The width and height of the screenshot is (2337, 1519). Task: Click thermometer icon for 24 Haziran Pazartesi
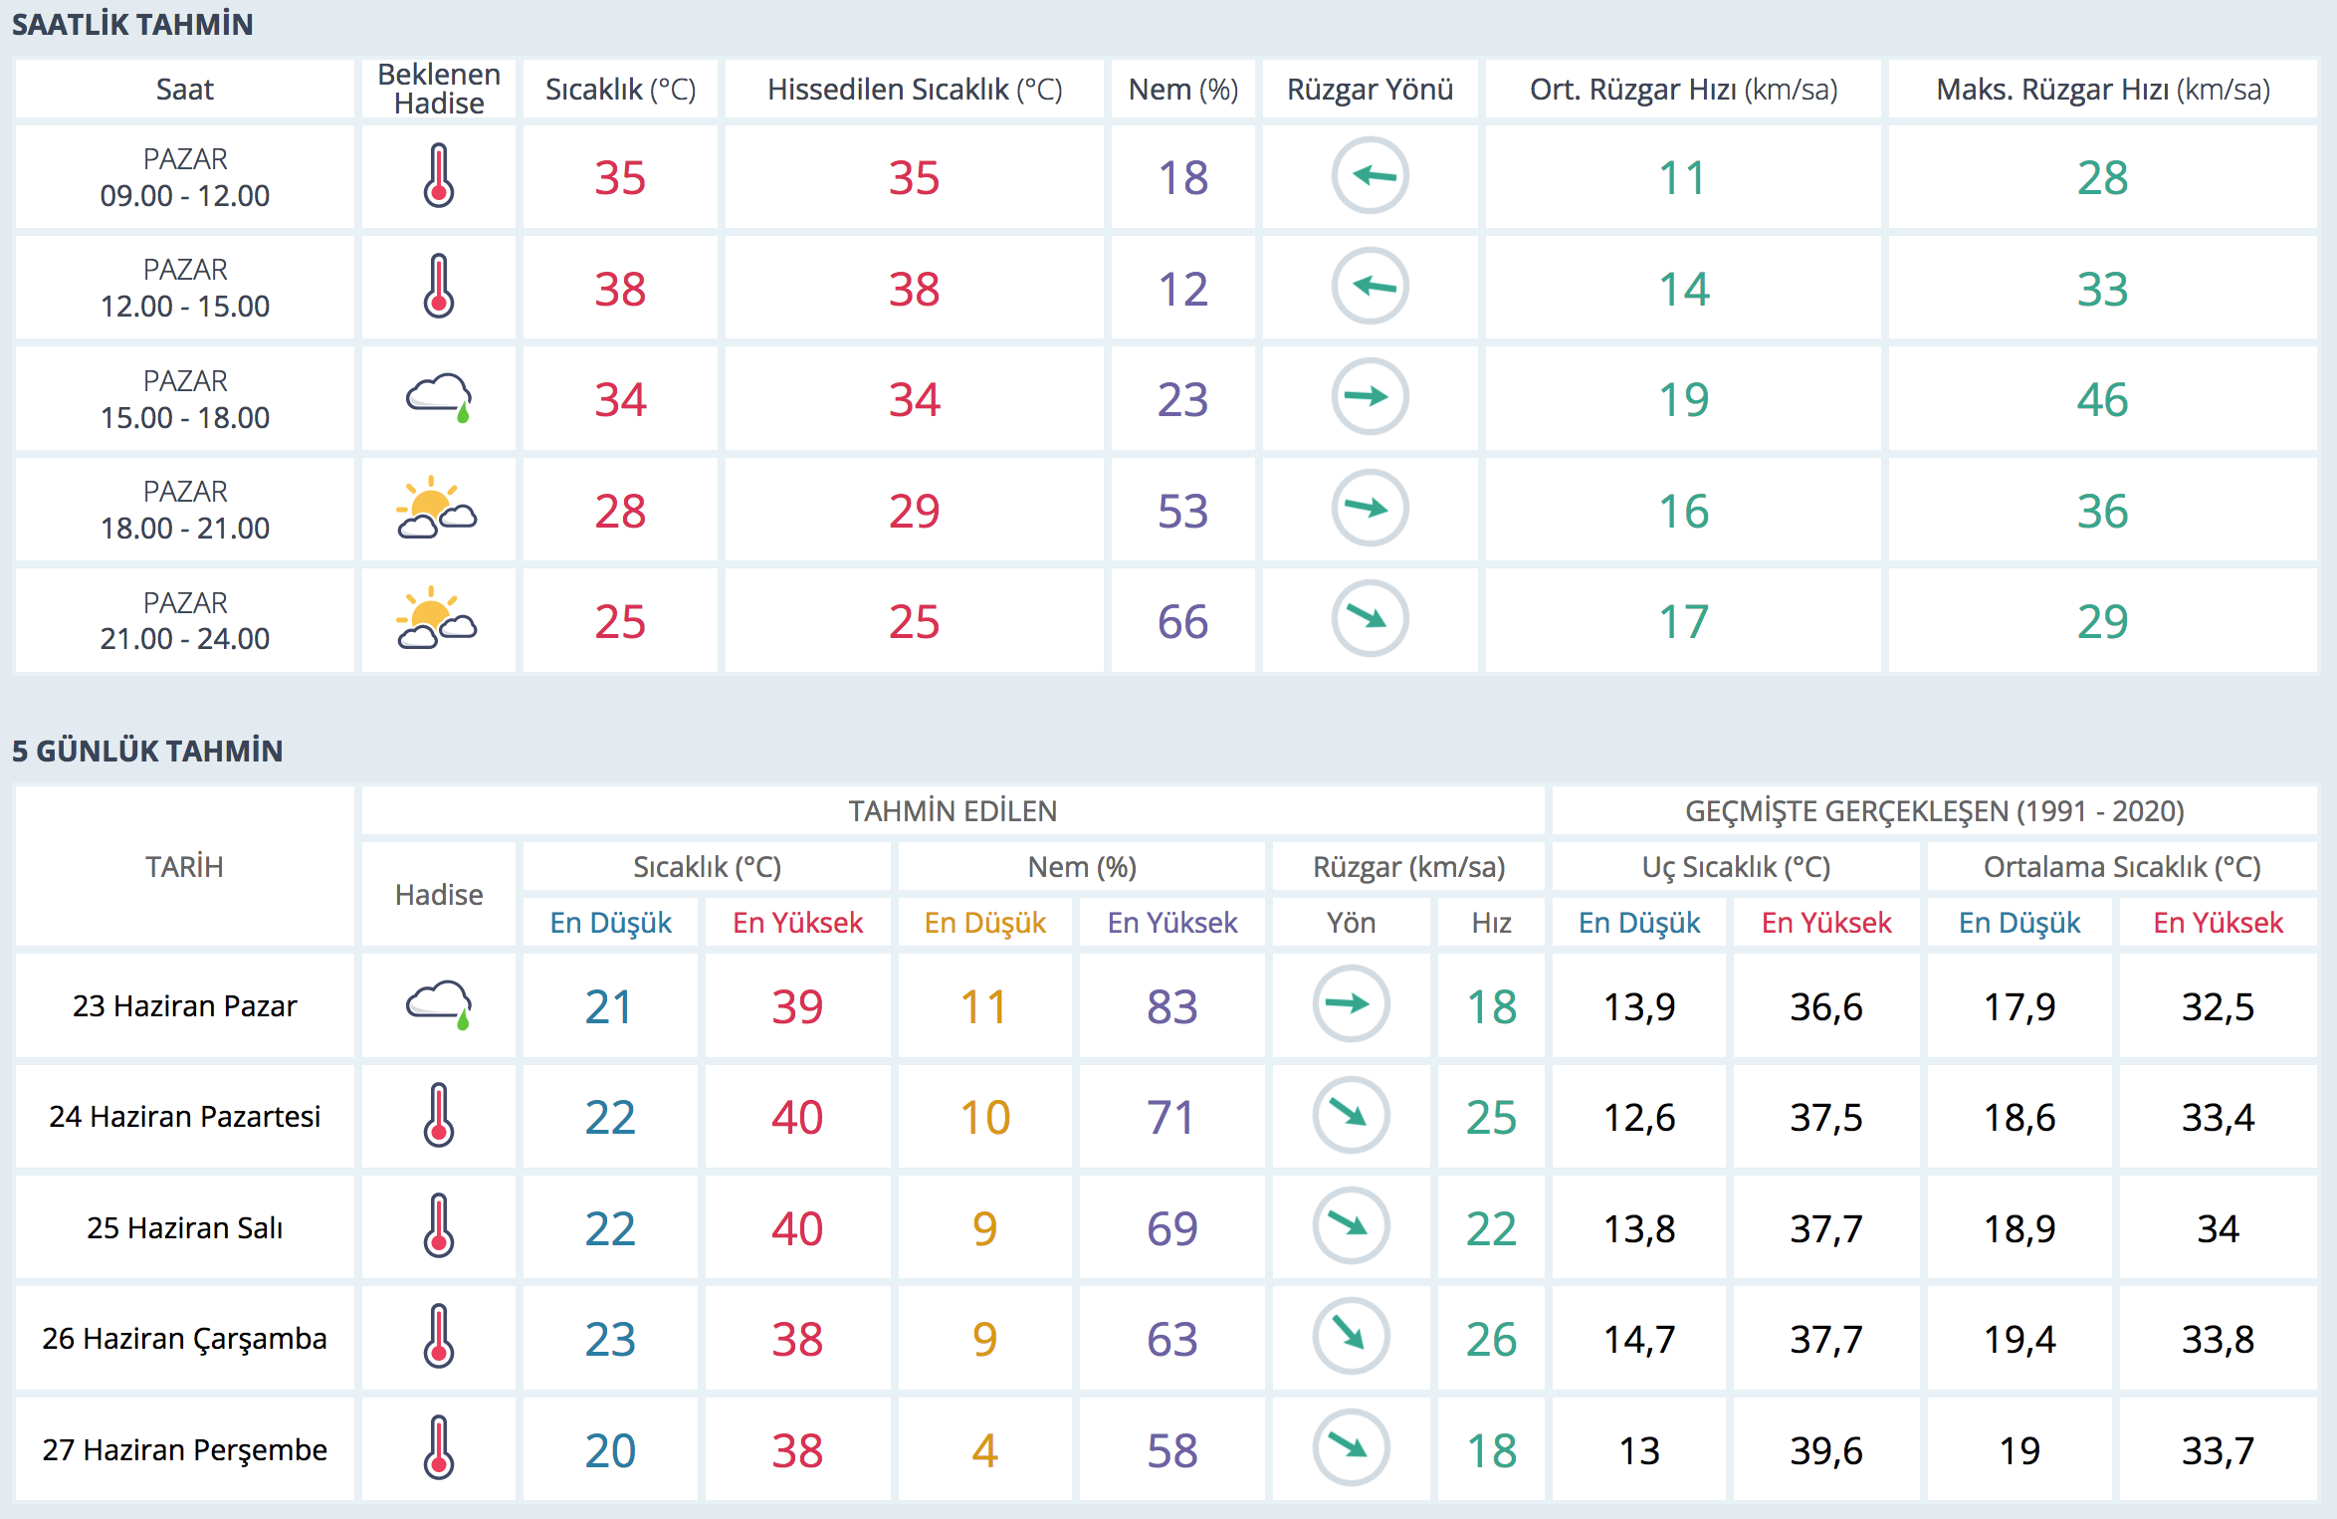(438, 1116)
